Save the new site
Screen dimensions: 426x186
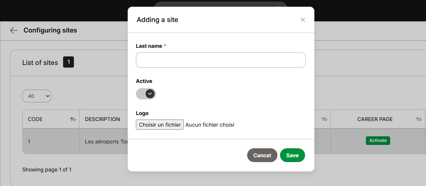(x=292, y=155)
